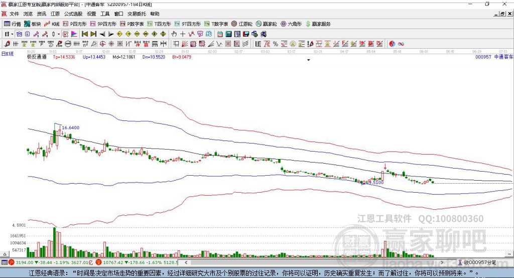Open the 交易委托 menu

click(137, 14)
